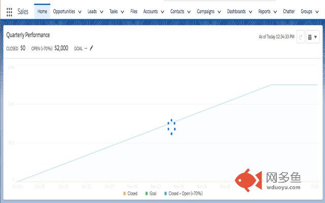Click the $2,000 open amount value

(61, 48)
